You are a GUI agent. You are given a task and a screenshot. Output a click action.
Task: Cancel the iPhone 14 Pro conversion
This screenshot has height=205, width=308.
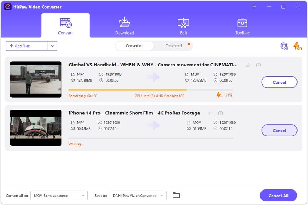279,130
